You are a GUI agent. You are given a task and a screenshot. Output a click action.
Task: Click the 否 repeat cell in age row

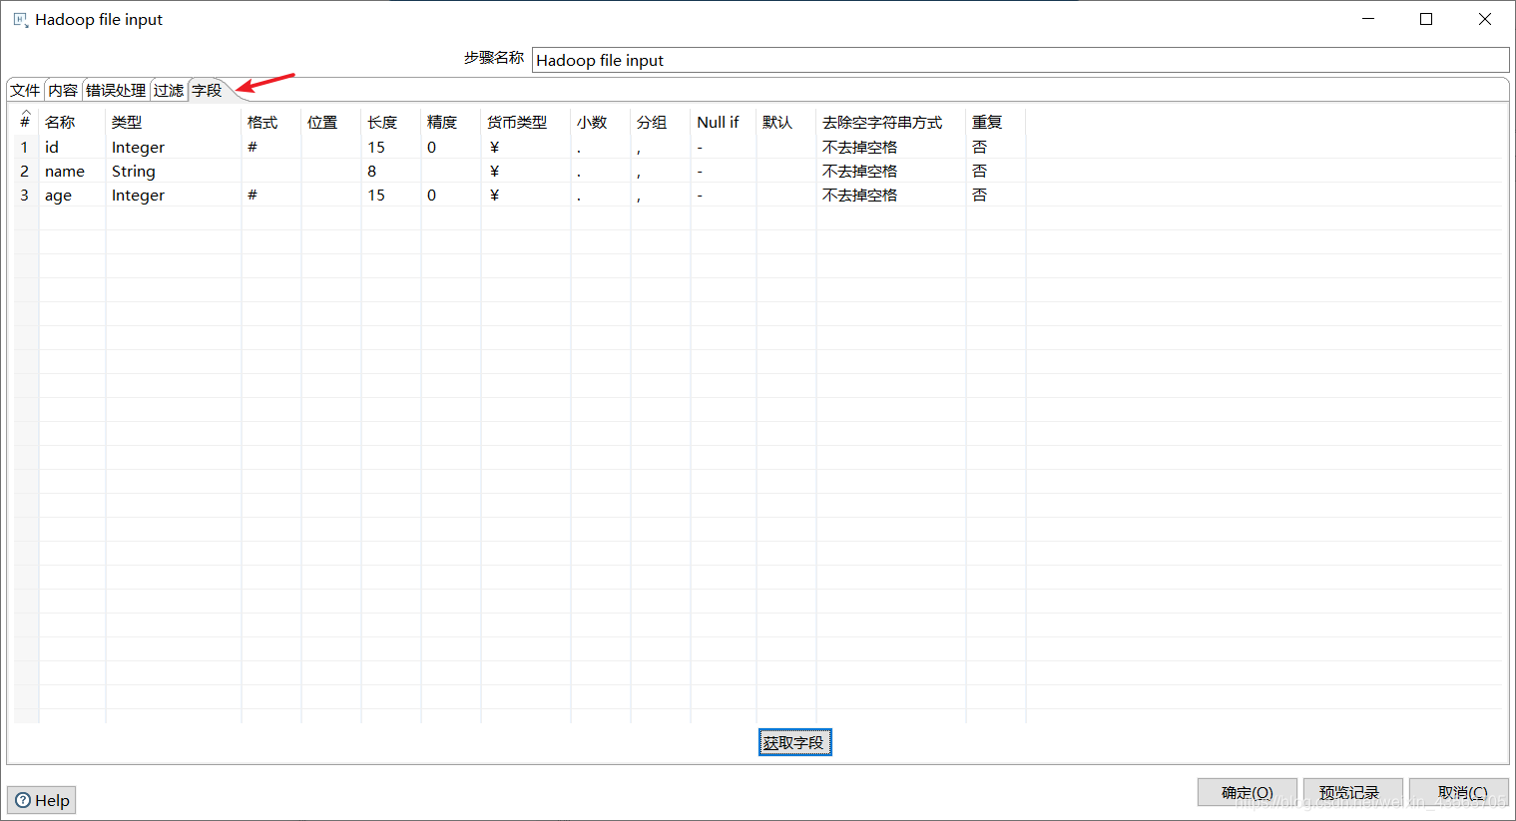click(x=996, y=195)
